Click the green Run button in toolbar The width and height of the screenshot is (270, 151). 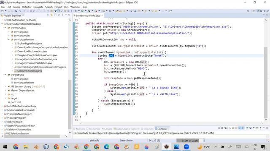(82, 11)
